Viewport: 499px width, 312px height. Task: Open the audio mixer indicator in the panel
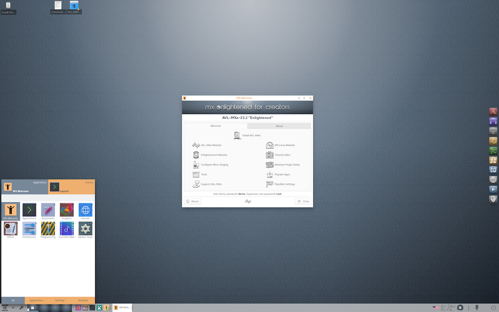[460, 307]
